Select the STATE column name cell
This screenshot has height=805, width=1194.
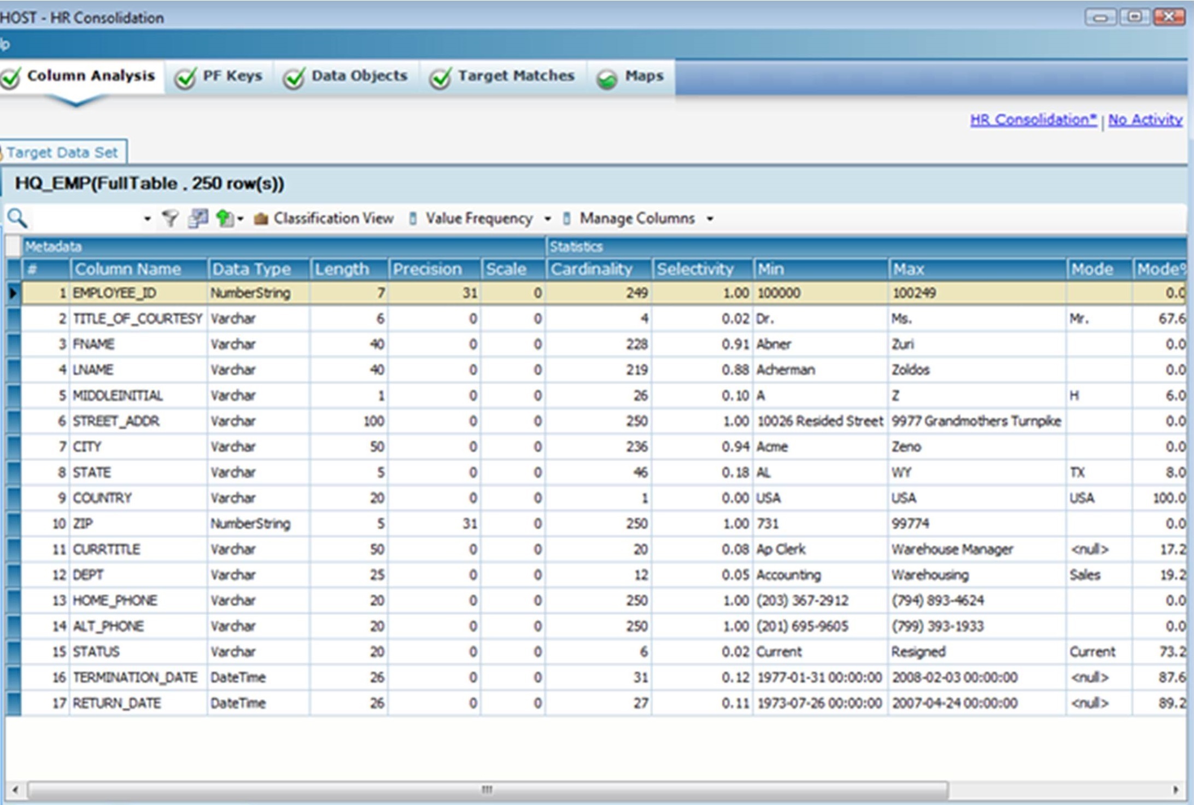pos(139,472)
